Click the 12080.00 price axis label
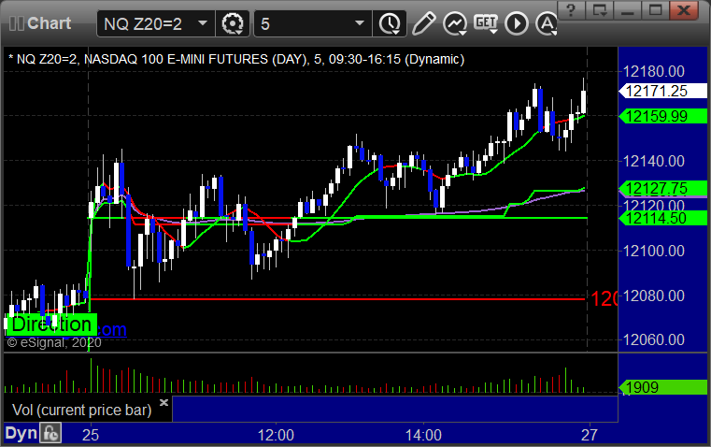This screenshot has width=711, height=447. 653,296
